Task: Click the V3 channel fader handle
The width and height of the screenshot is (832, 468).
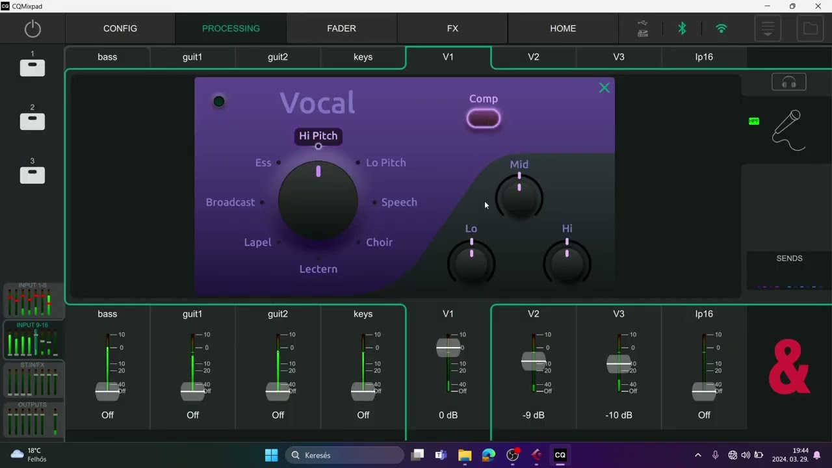Action: coord(619,364)
